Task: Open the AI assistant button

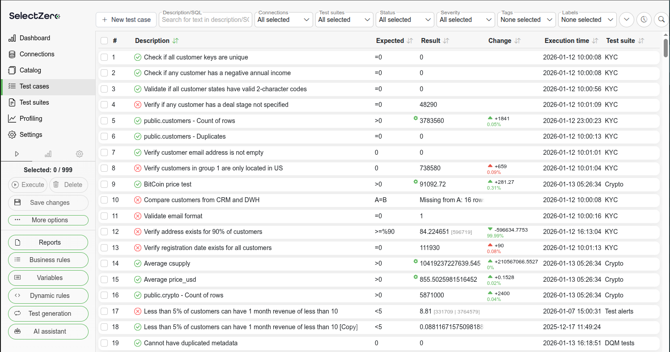Action: (48, 331)
